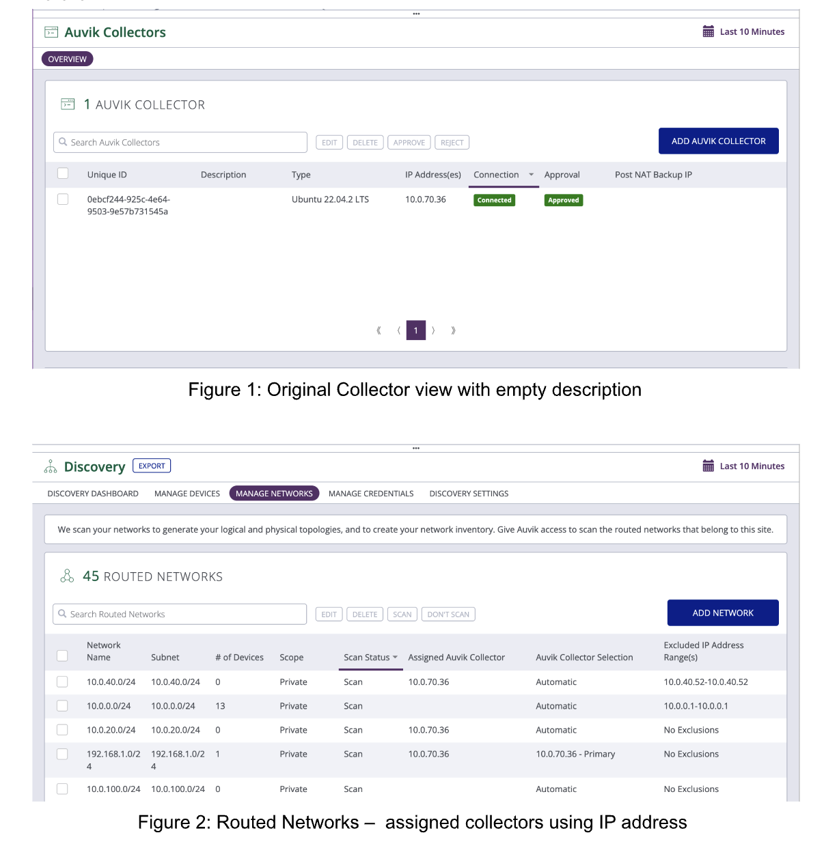This screenshot has width=824, height=848.
Task: Click Edit button in routed networks toolbar
Action: [329, 614]
